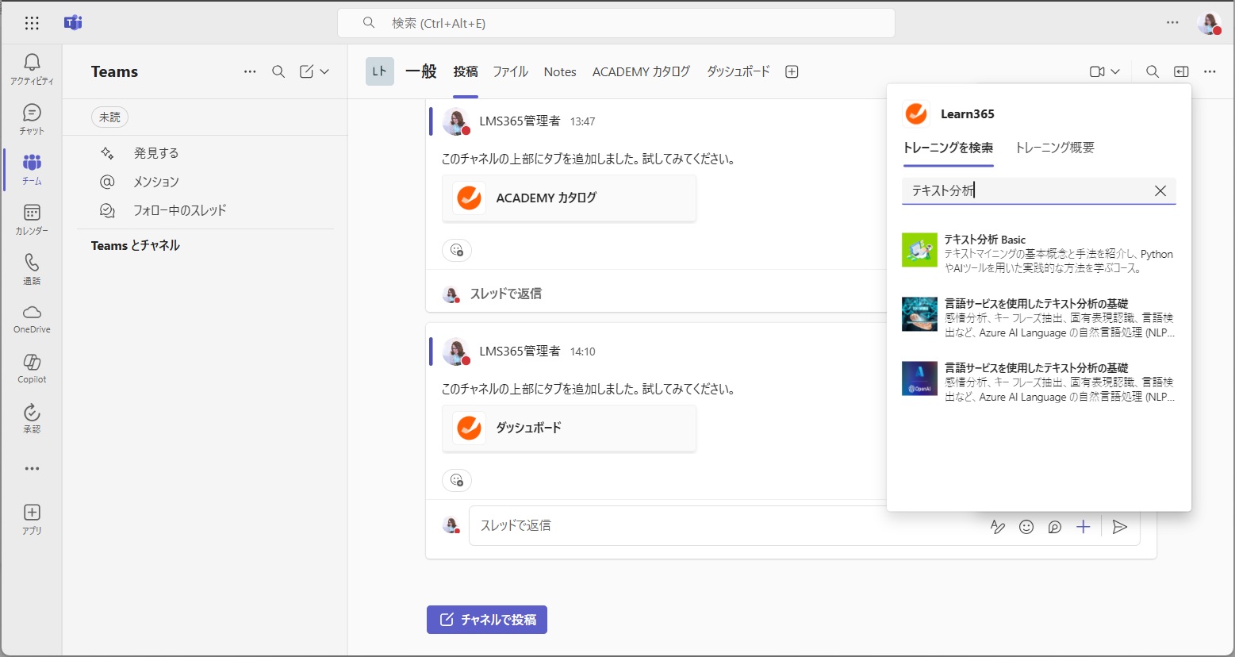Open the ACADEMY カタログ card in the post
Viewport: 1235px width, 657px height.
[x=569, y=198]
